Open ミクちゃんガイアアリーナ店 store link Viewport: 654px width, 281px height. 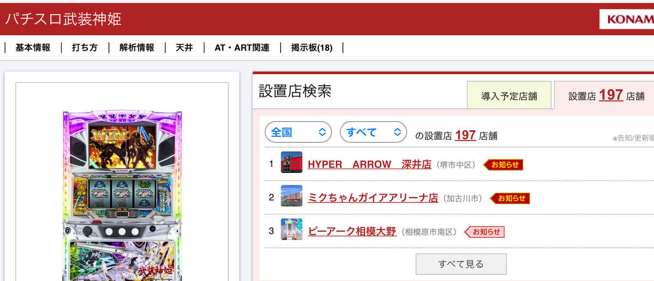pos(373,198)
